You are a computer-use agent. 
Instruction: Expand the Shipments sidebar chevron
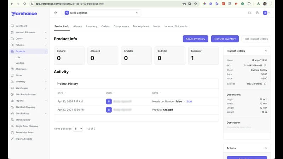point(46,69)
